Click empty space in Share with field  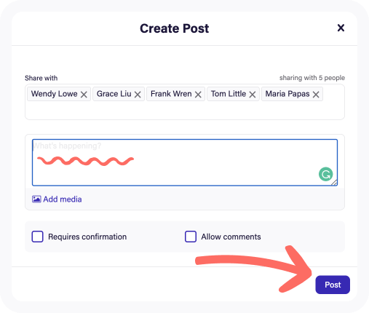click(x=185, y=111)
